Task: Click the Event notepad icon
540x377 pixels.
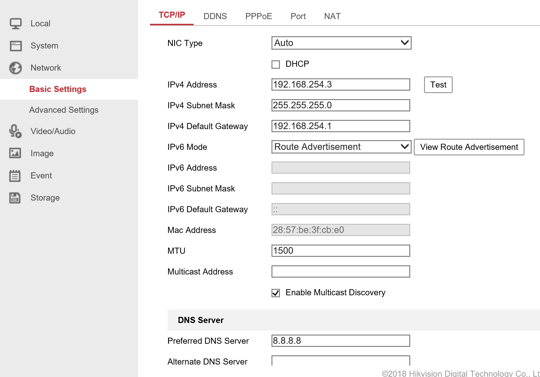Action: click(x=15, y=176)
